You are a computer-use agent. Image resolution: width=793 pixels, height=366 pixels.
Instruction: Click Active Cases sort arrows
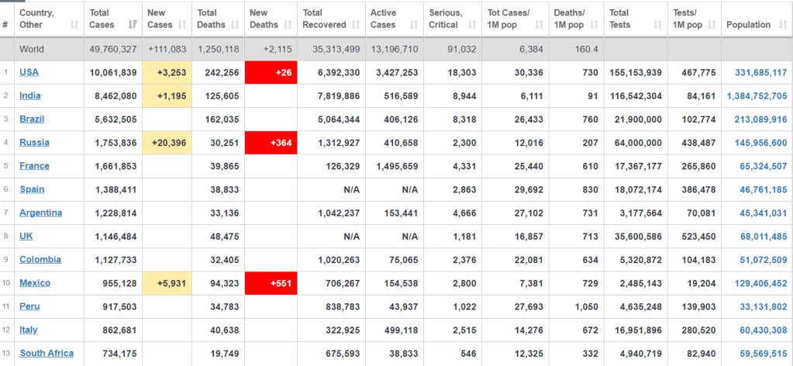point(412,25)
